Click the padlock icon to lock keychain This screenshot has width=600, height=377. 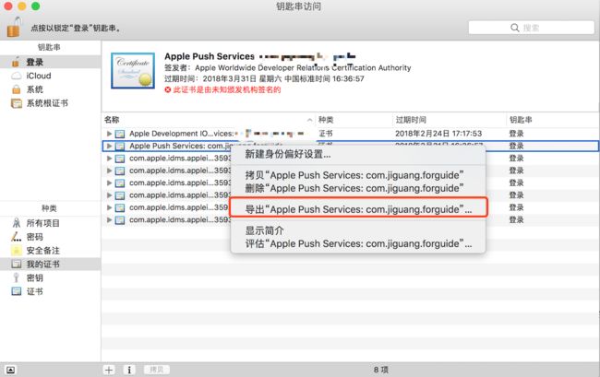coord(14,27)
